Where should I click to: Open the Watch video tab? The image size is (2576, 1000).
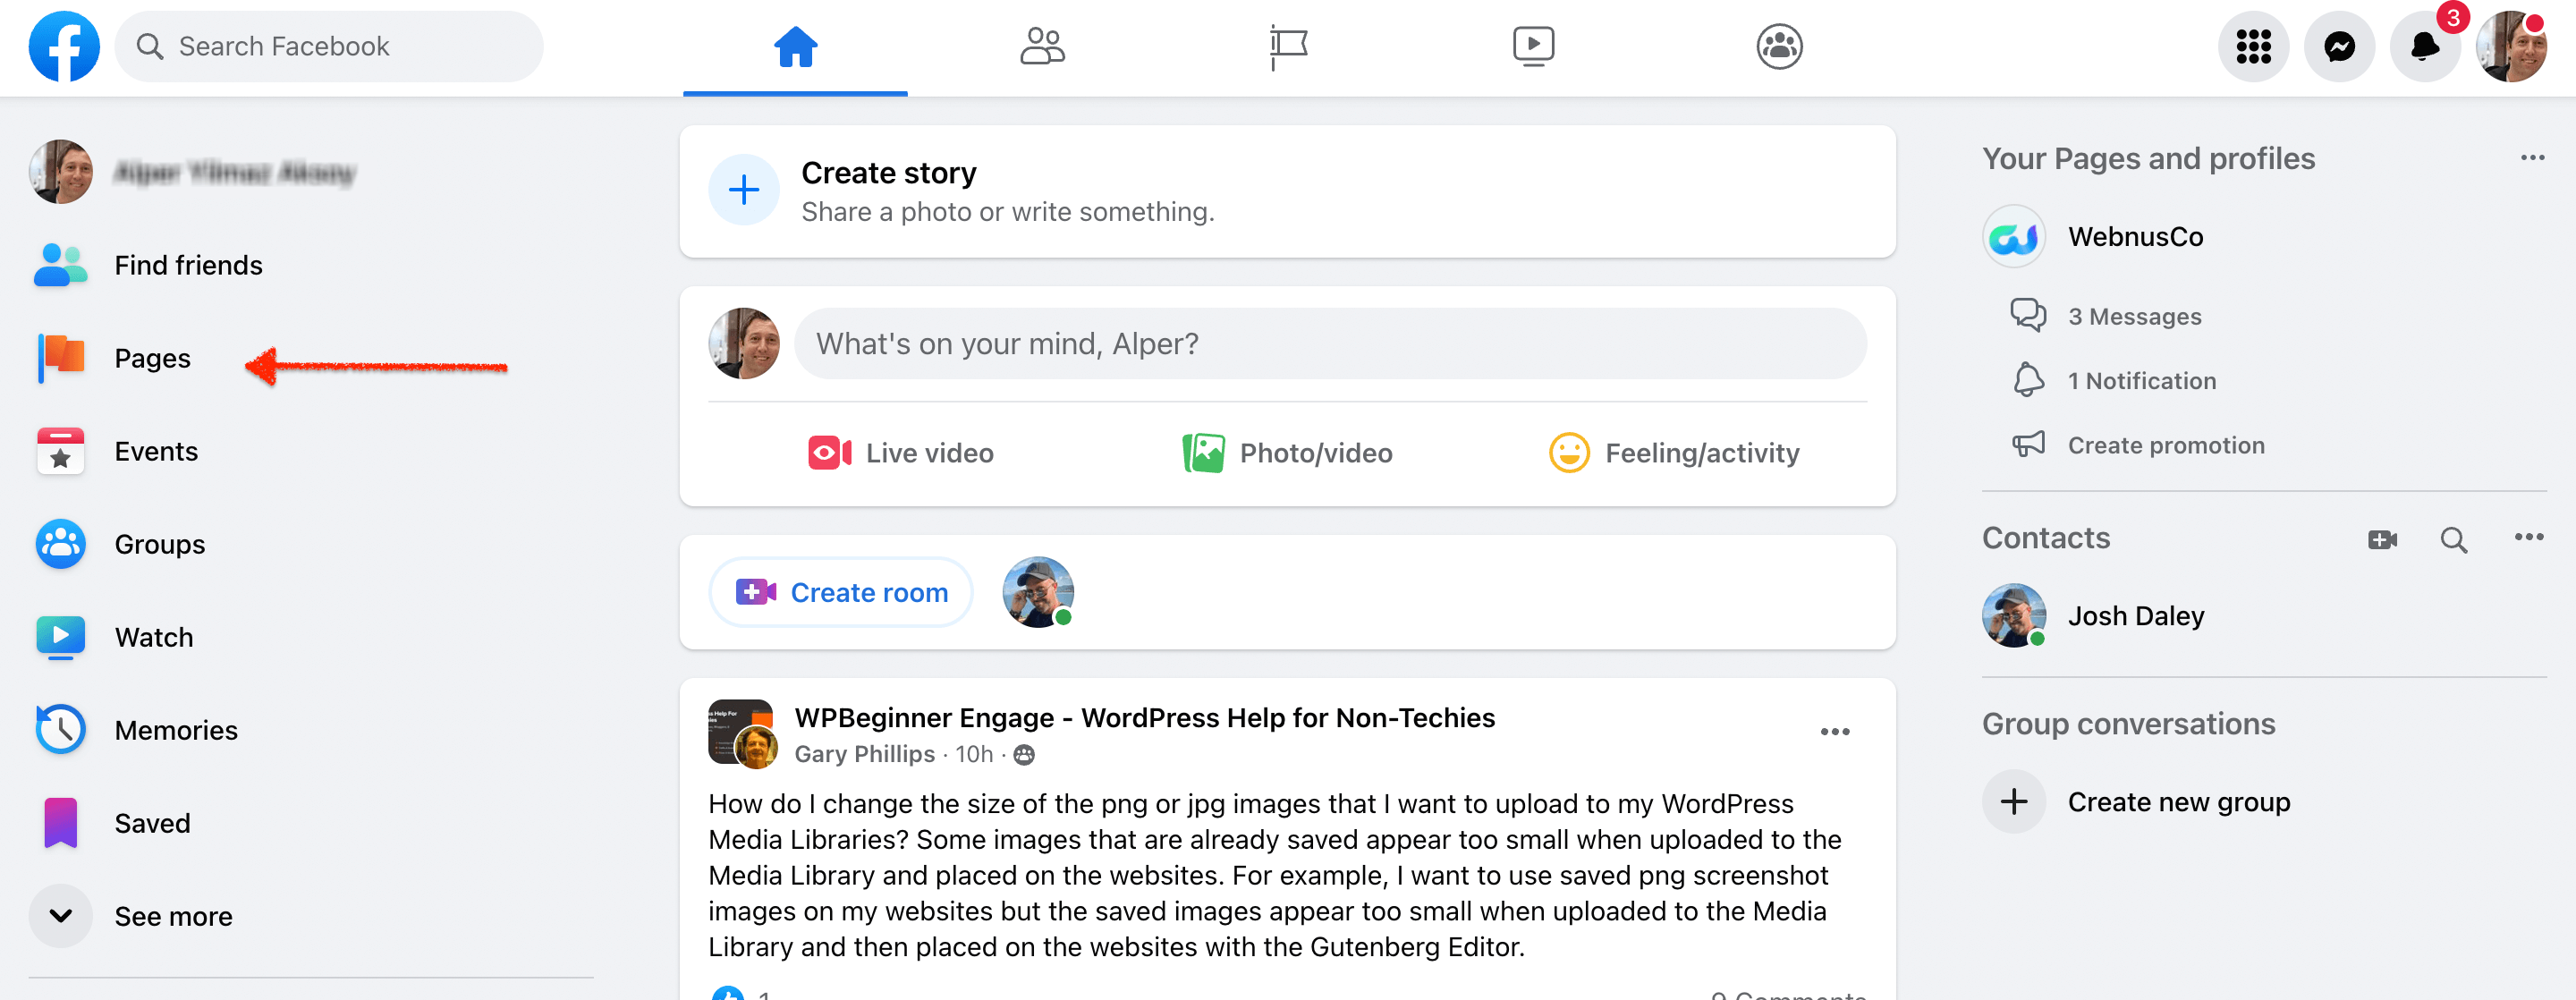[x=1533, y=46]
